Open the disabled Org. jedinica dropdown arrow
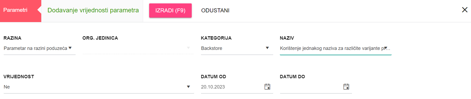Screen dimensions: 471x99 (x=189, y=48)
